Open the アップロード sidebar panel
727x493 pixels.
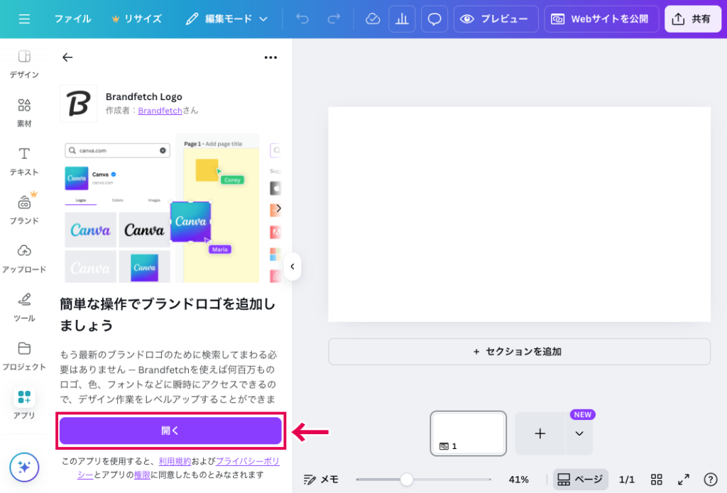point(24,259)
